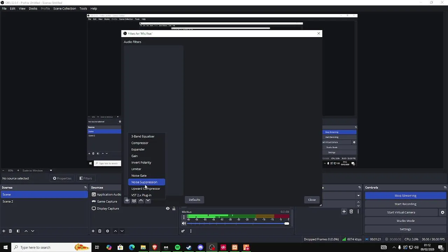This screenshot has width=448, height=252.
Task: Choose Noise Gate from filter list
Action: click(146, 176)
